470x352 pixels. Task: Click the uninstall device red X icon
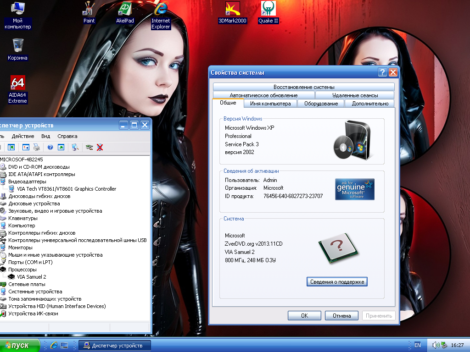[100, 147]
